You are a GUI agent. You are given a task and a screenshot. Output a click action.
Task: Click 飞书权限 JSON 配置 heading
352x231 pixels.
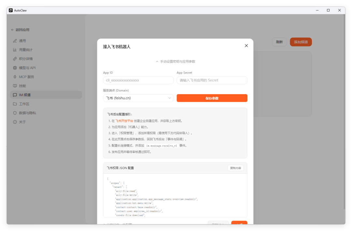(120, 168)
